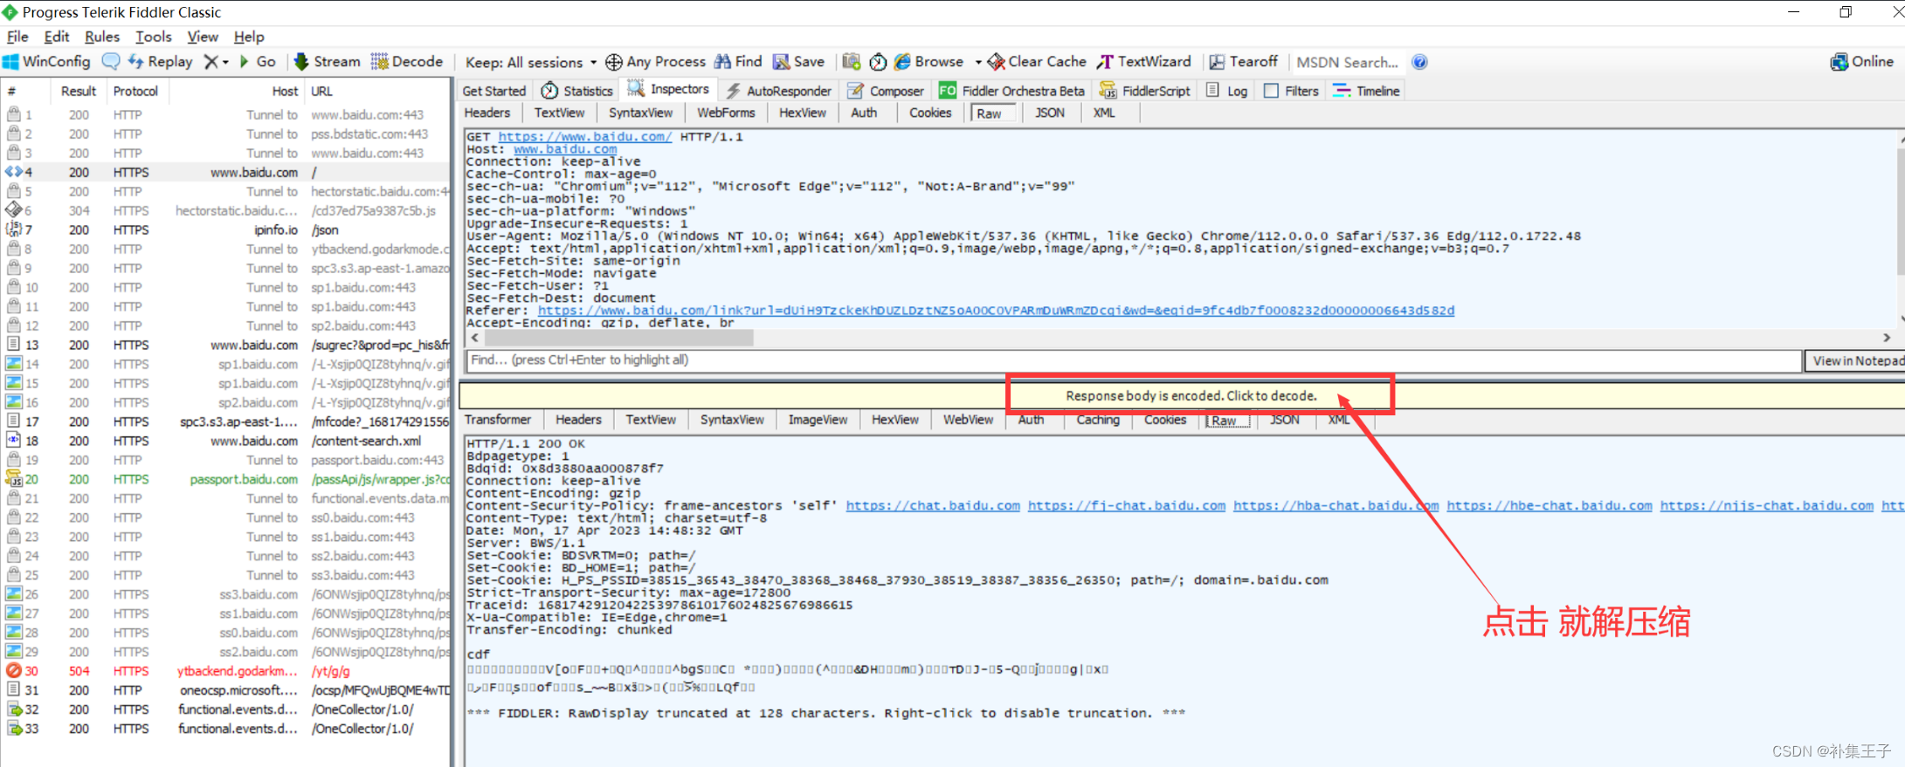Toggle Decode mode in toolbar
The width and height of the screenshot is (1905, 767).
coord(407,62)
